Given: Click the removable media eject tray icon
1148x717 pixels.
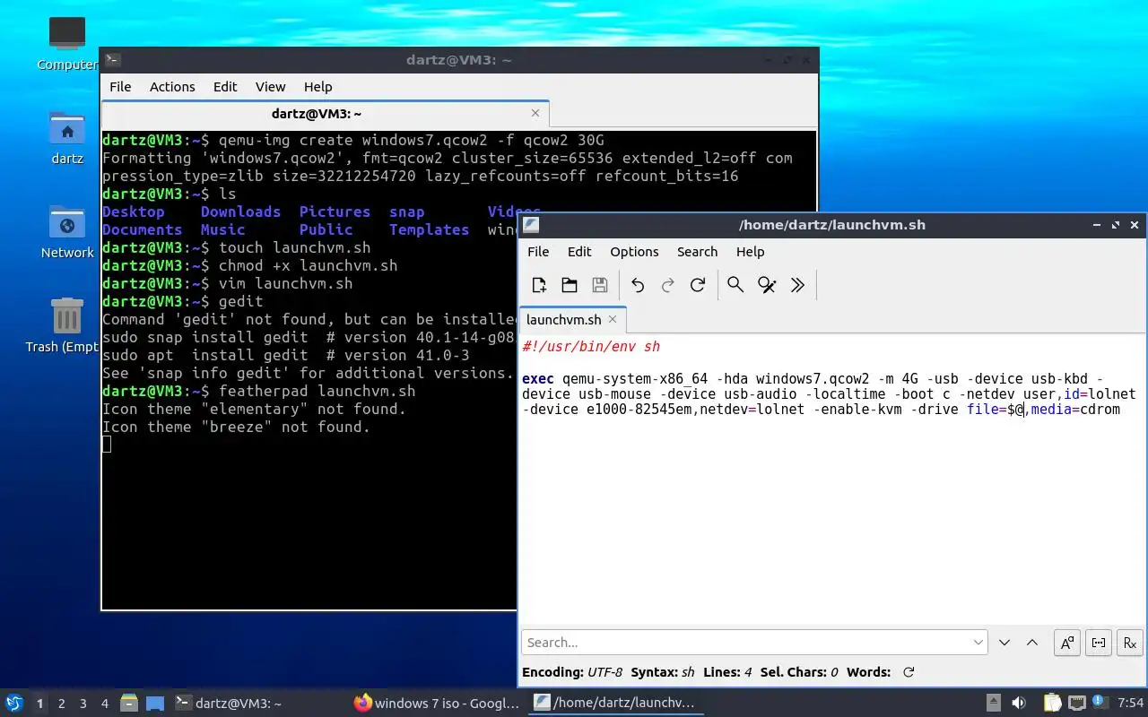Looking at the screenshot, I should tap(994, 703).
